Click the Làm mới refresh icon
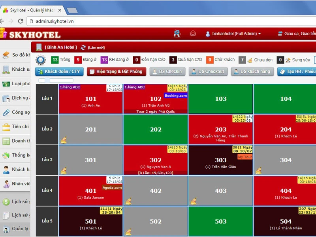The height and width of the screenshot is (237, 316). (x=83, y=47)
